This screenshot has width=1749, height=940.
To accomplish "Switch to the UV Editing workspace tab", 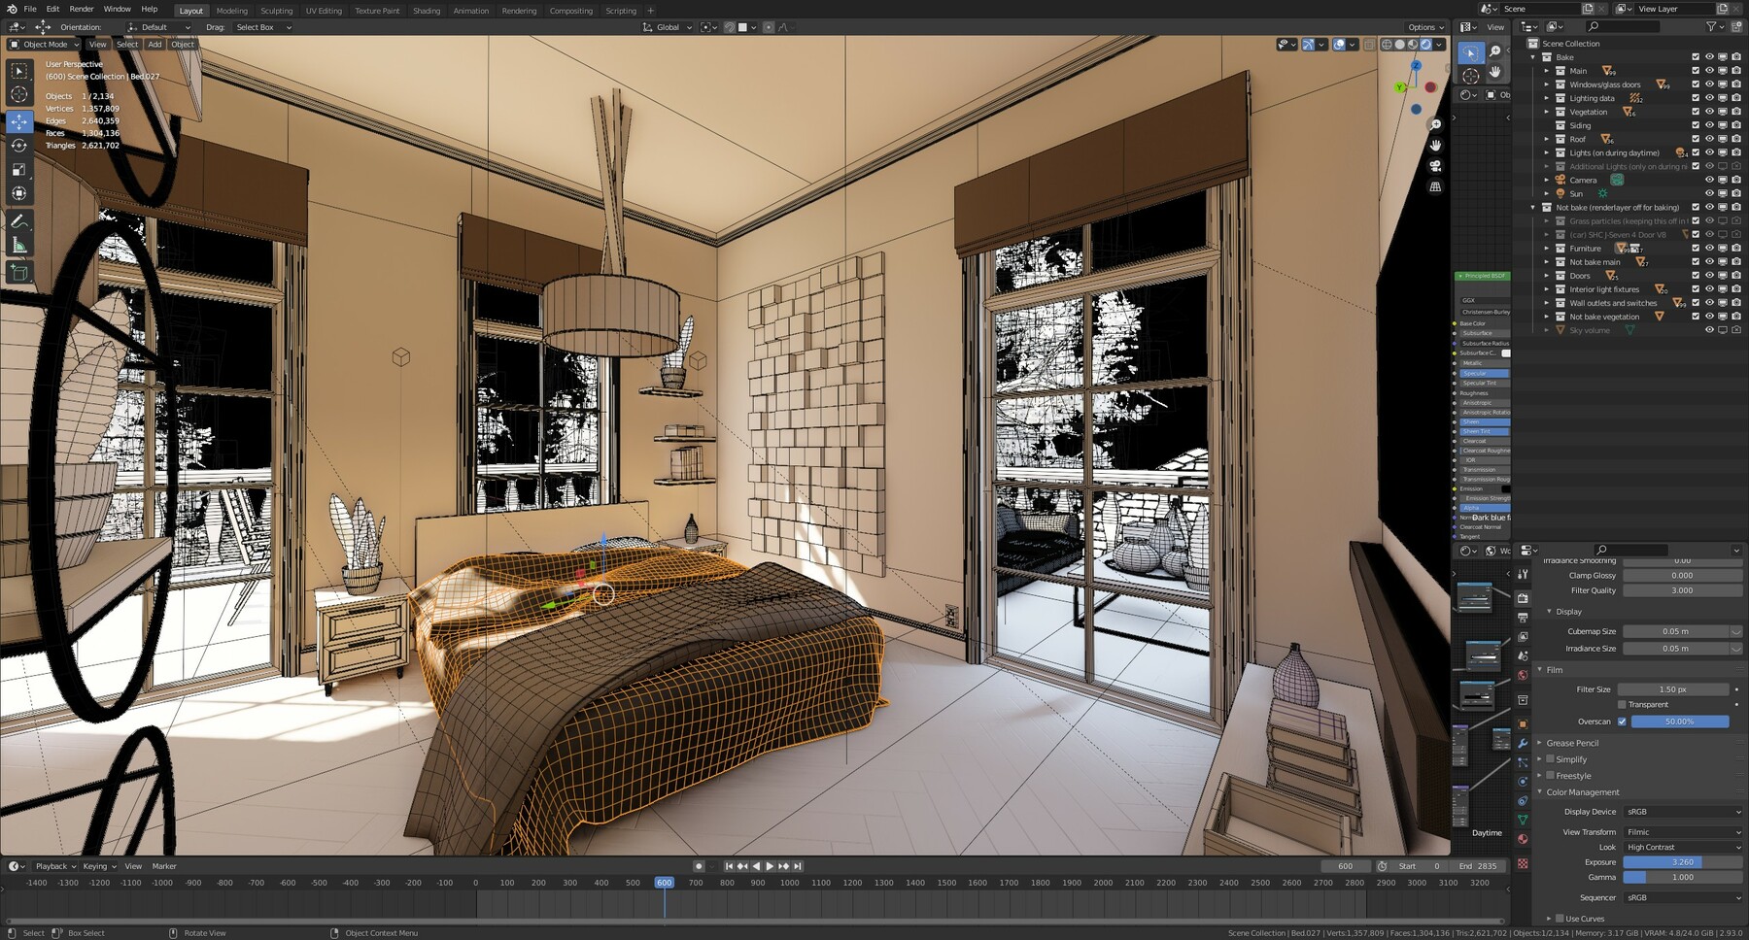I will click(x=324, y=11).
